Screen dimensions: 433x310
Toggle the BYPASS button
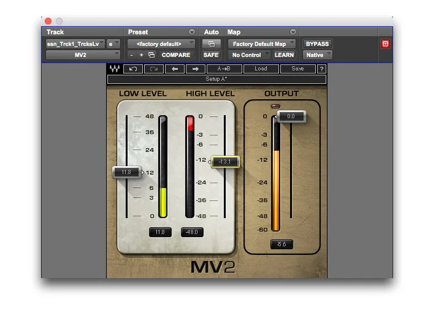317,44
